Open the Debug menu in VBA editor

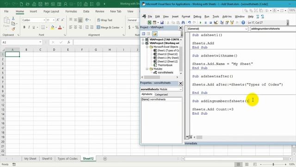click(197, 17)
